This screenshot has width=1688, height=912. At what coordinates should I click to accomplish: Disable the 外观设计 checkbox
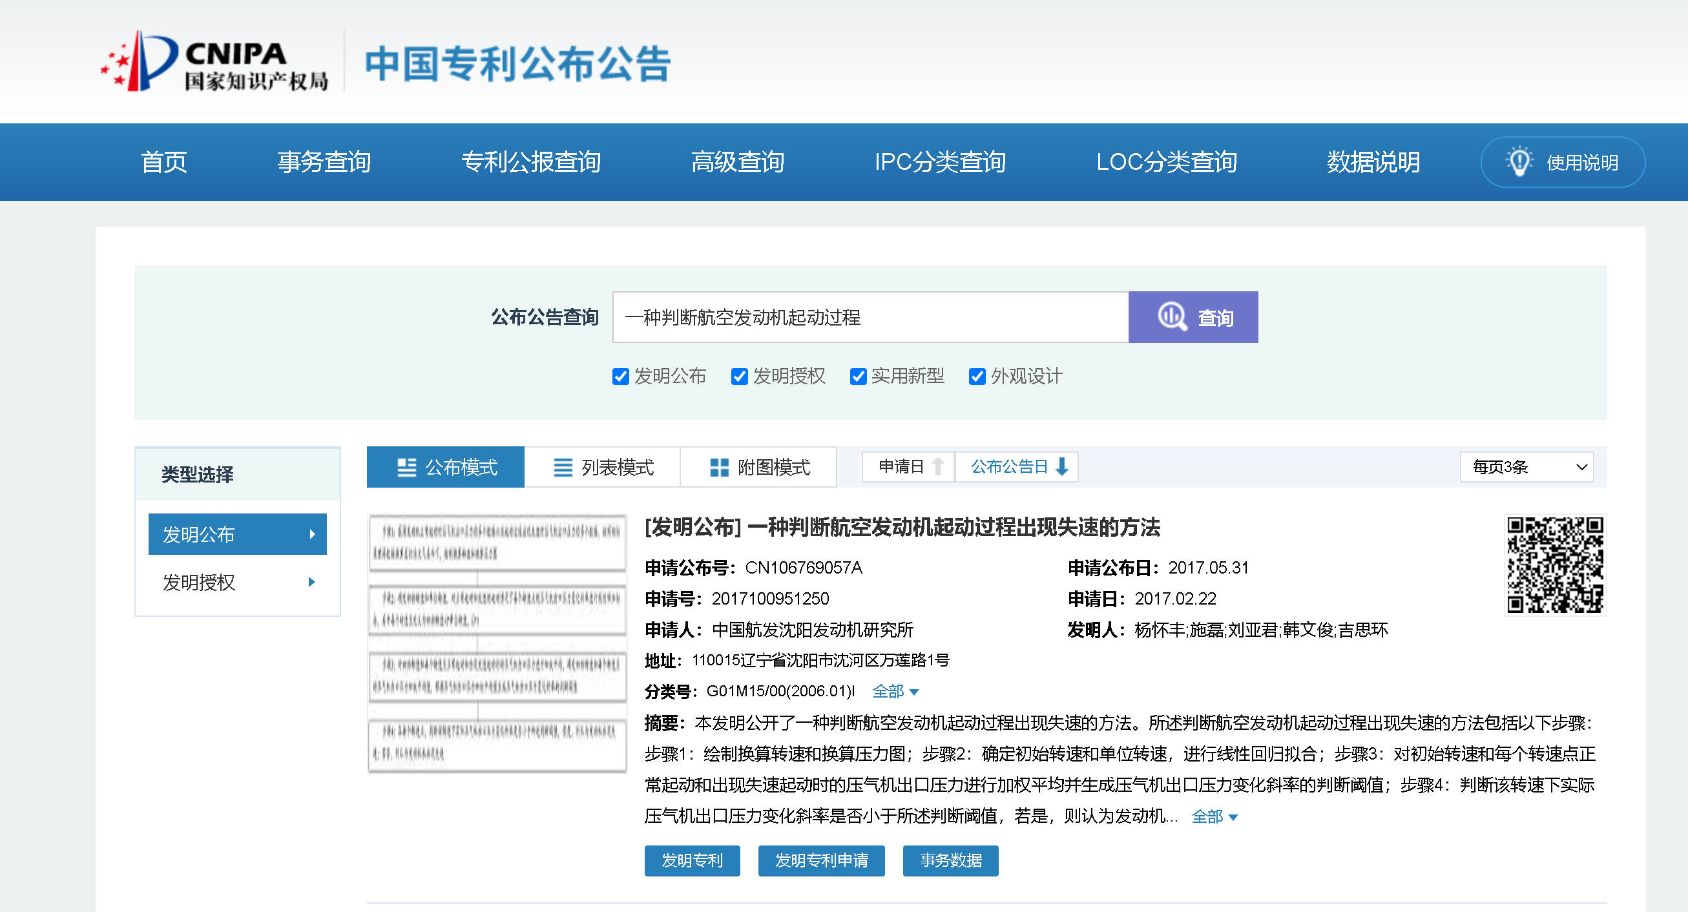[x=976, y=377]
